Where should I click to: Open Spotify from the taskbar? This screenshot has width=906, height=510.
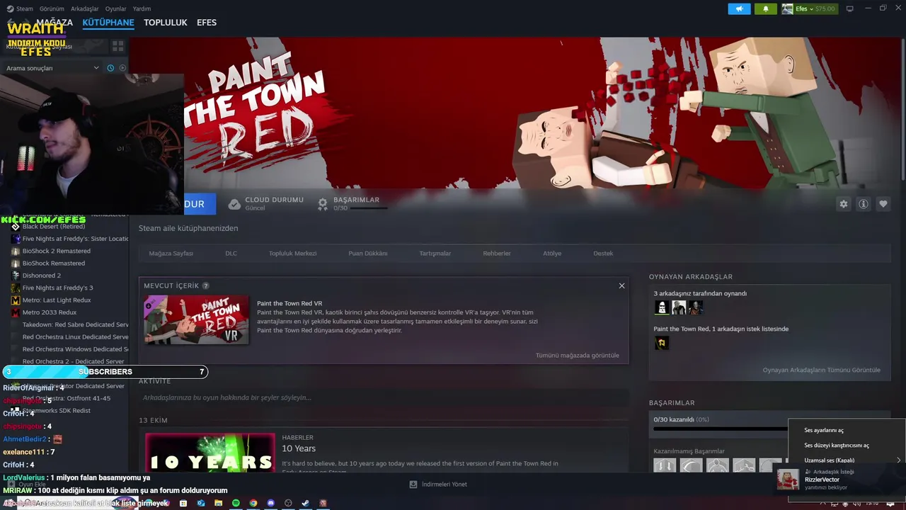pos(236,503)
